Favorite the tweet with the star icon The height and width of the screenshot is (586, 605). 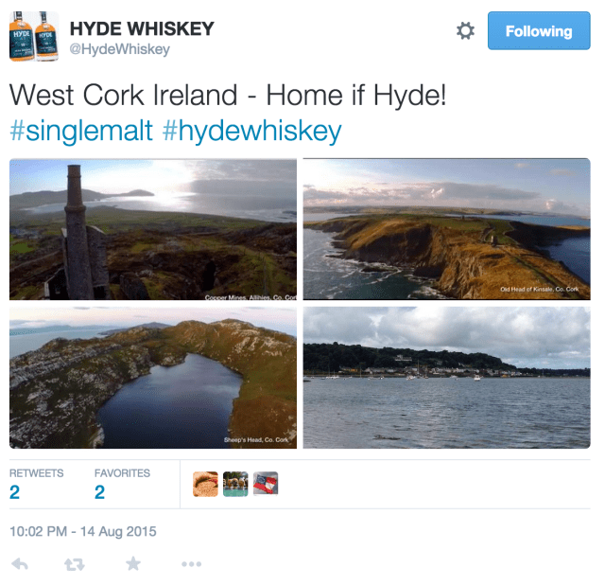(x=133, y=563)
